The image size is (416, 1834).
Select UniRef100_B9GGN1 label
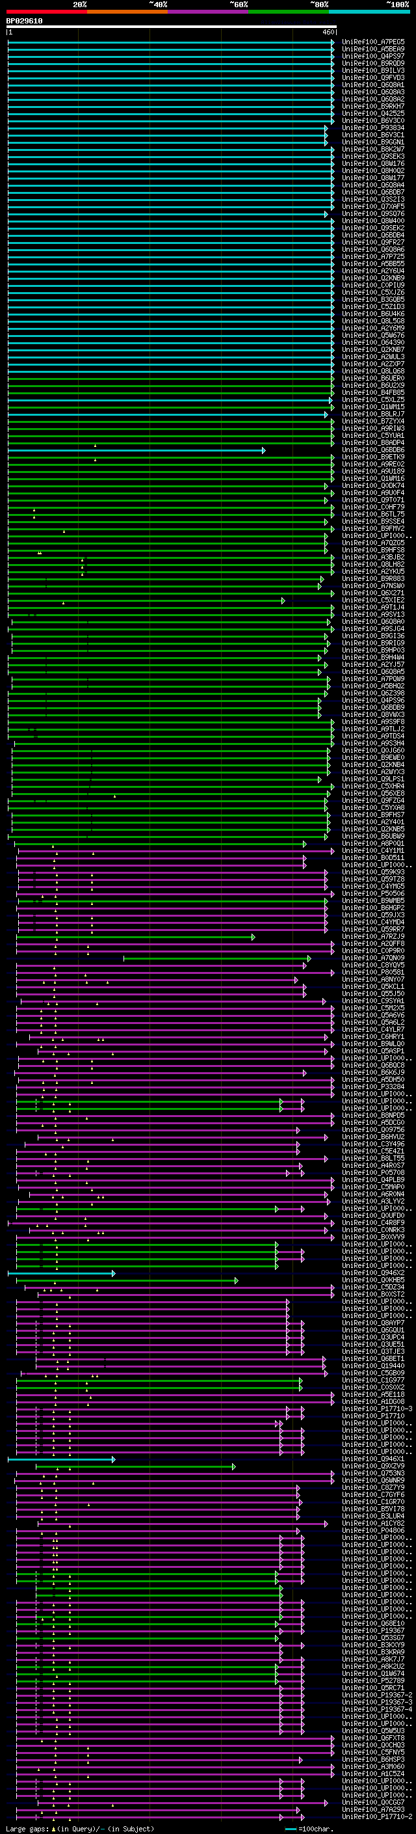pyautogui.click(x=373, y=142)
